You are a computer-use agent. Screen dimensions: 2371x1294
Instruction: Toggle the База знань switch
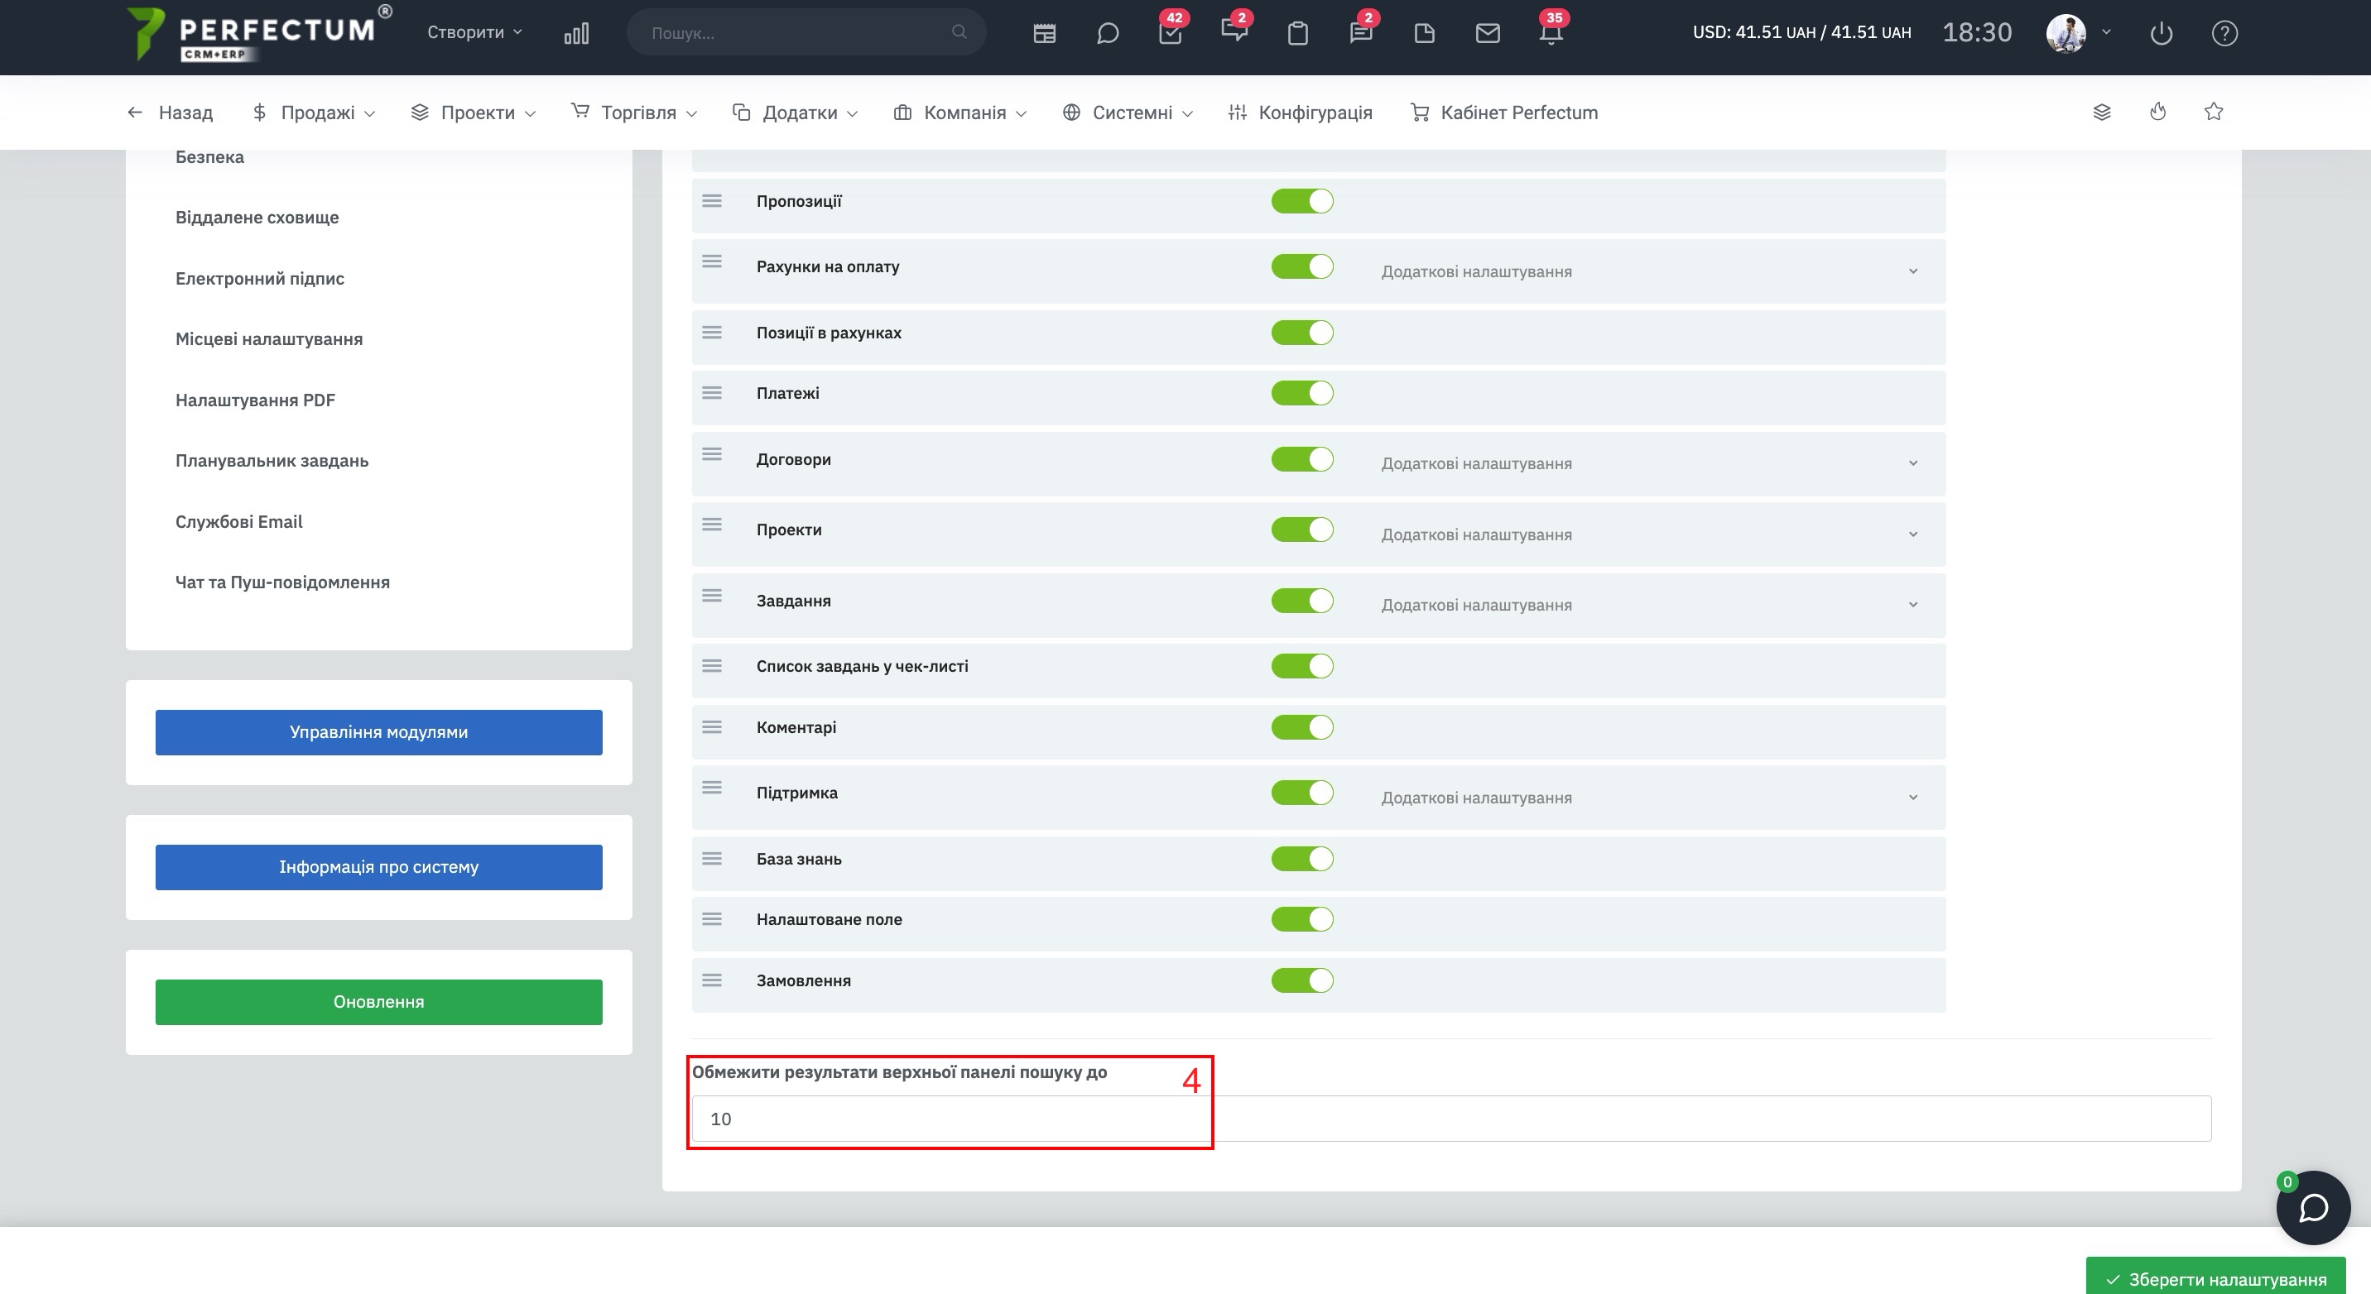(x=1301, y=859)
